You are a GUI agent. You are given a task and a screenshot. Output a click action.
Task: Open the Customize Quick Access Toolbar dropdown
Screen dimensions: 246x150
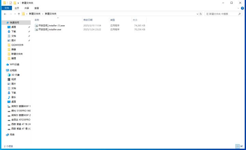tap(18, 3)
